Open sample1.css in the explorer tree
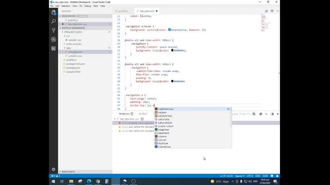The width and height of the screenshot is (330, 185). (85, 40)
